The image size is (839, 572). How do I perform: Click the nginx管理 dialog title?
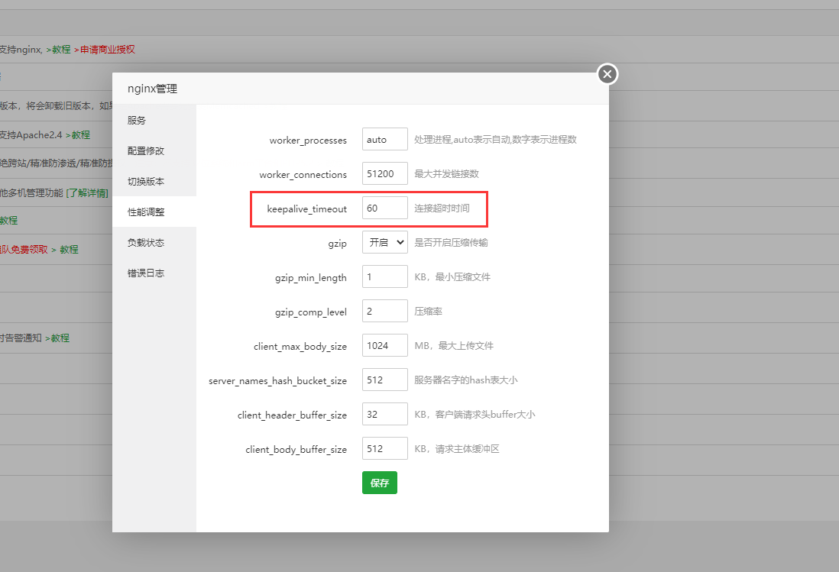153,89
